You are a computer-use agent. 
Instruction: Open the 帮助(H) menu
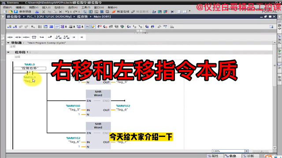112,7
